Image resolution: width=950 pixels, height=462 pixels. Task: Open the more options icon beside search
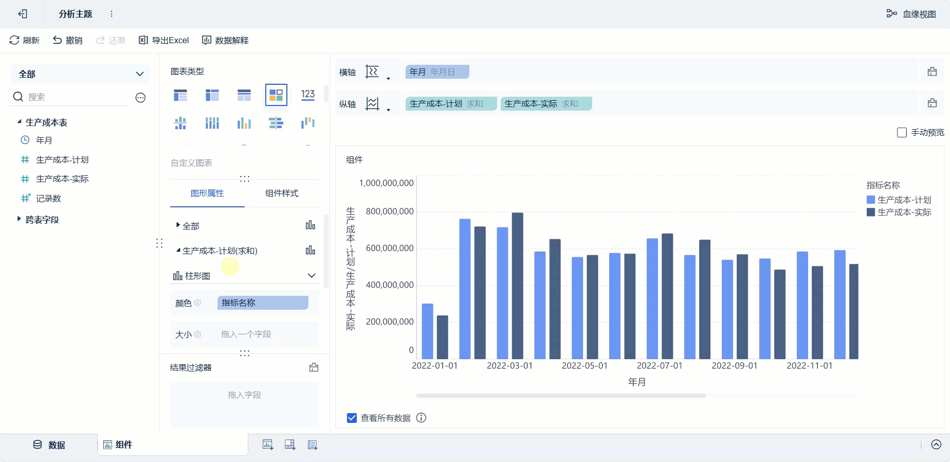pos(140,98)
